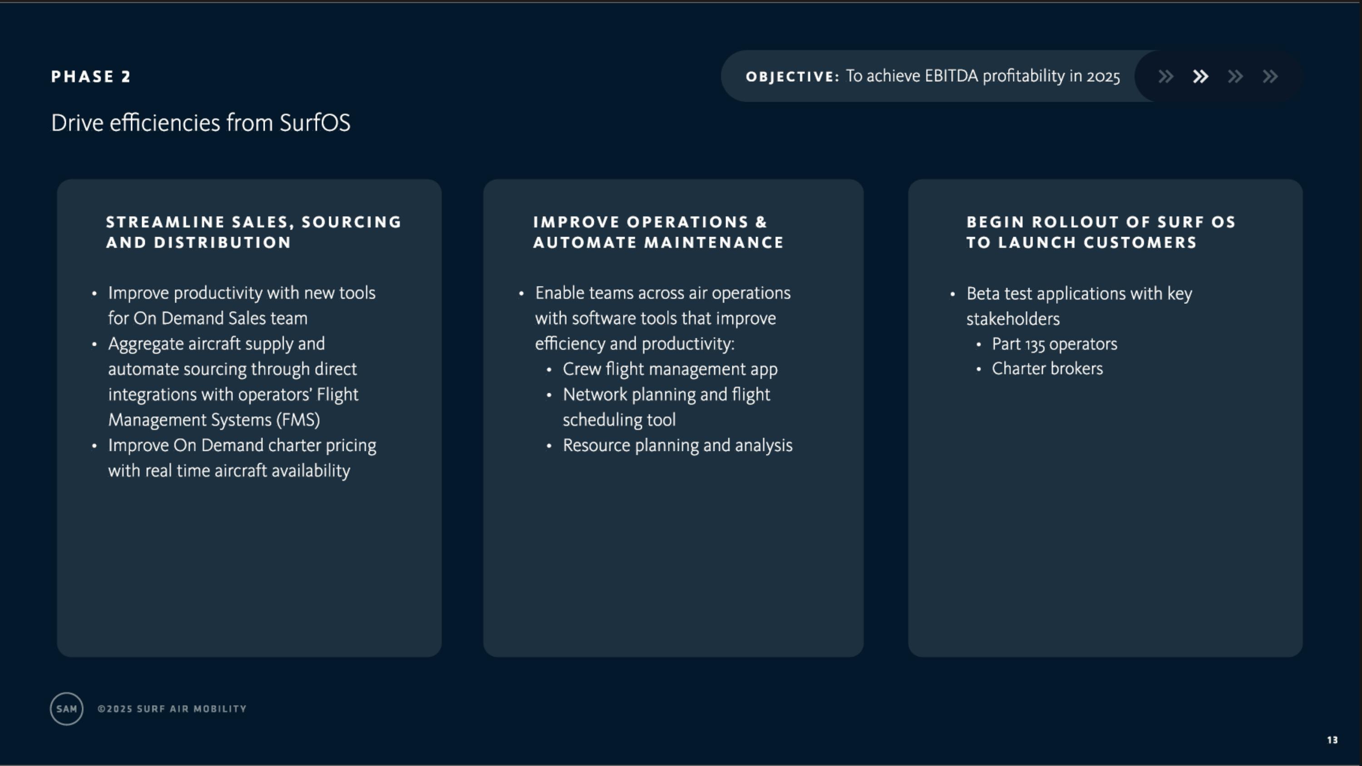Screen dimensions: 1362x766
Task: Click the 'Resource planning and analysis' bullet
Action: 677,445
